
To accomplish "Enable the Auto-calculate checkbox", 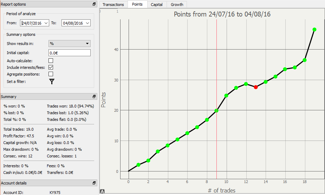I will [51, 61].
